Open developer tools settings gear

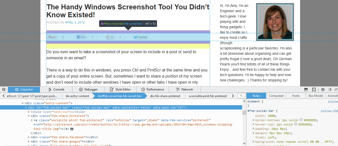point(323,89)
